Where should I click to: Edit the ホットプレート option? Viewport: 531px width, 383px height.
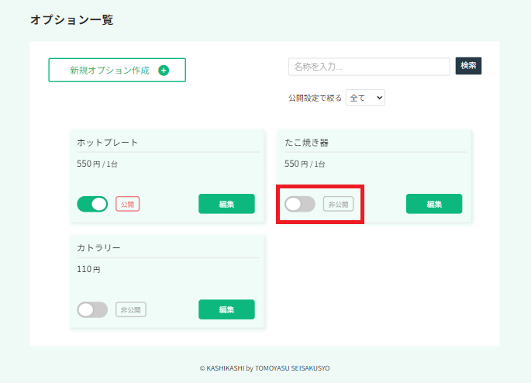tap(226, 204)
